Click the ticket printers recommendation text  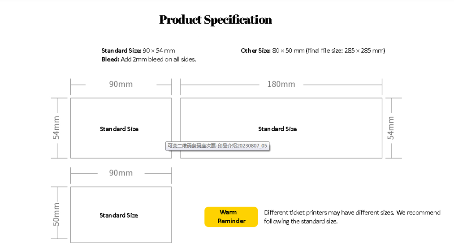click(352, 213)
